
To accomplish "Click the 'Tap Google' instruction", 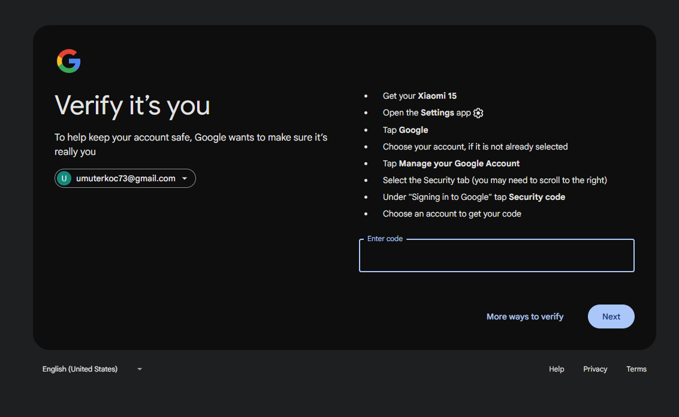I will coord(405,130).
